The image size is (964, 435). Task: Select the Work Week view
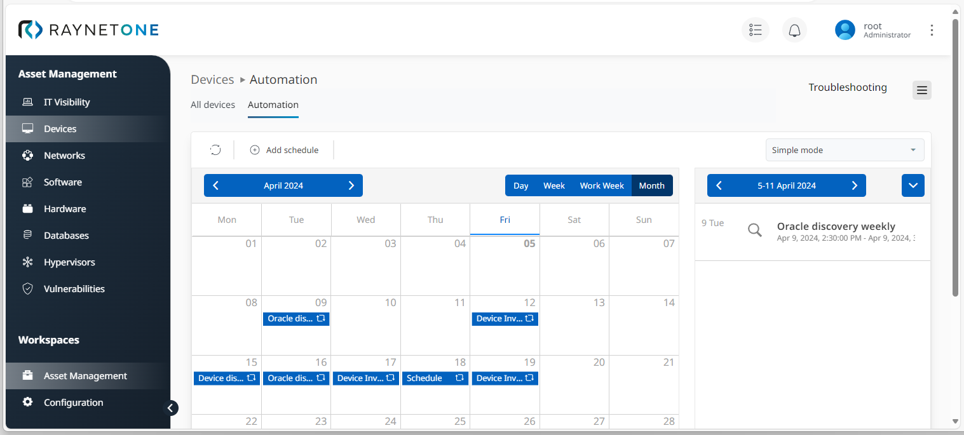602,185
